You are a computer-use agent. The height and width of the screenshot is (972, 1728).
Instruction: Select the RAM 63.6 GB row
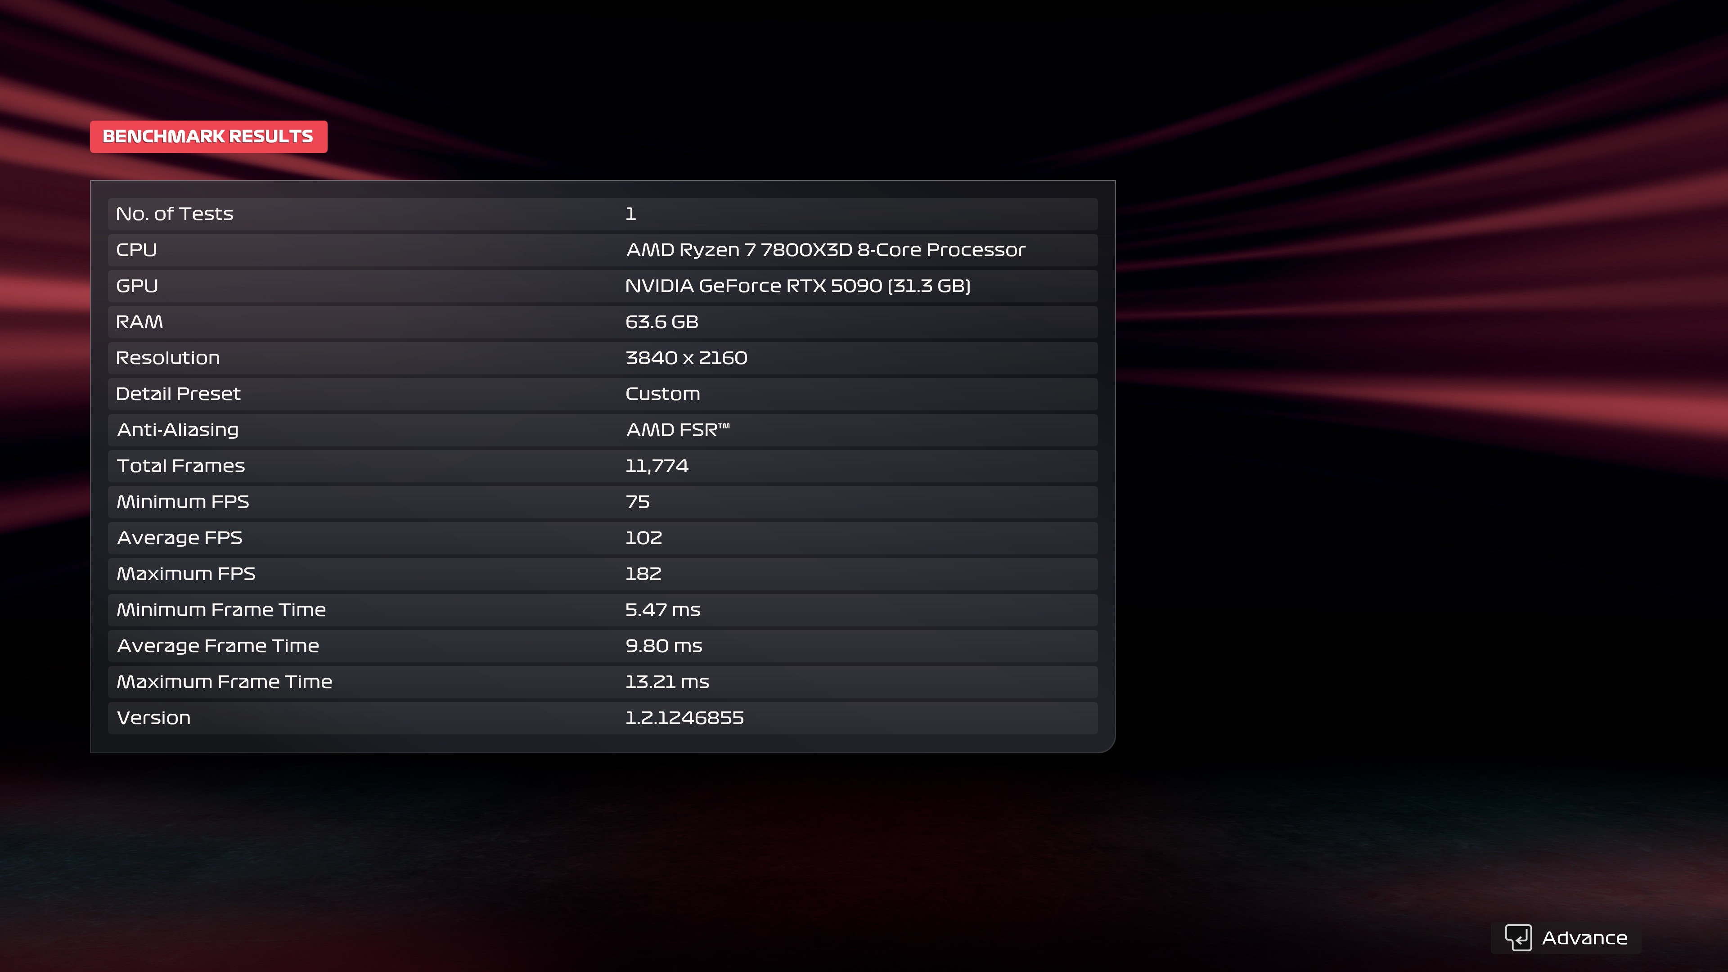[x=602, y=322]
